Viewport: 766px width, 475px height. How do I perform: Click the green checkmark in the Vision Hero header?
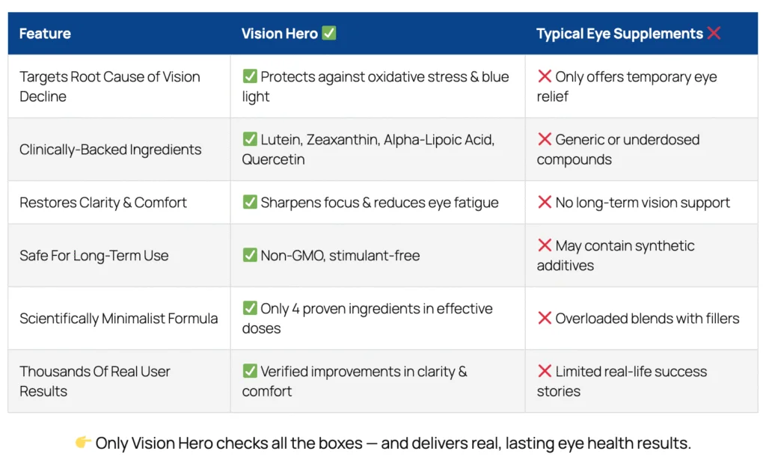tap(328, 34)
